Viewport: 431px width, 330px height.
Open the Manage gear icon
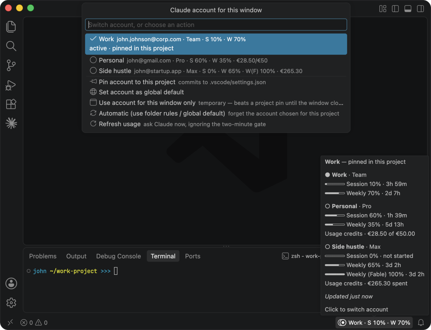pos(11,302)
